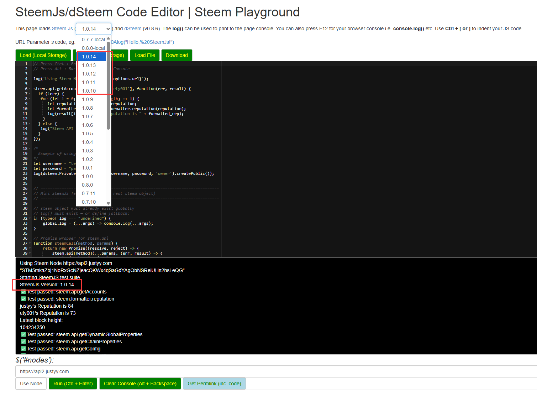Click the check mark beside steem.api.getAccounts test
Image resolution: width=537 pixels, height=396 pixels.
point(23,292)
